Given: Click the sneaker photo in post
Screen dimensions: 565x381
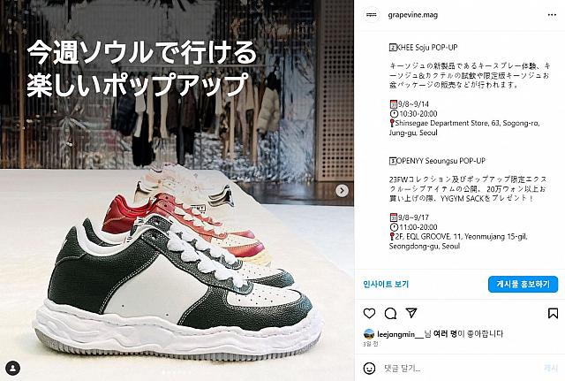Looking at the screenshot, I should click(x=177, y=191).
